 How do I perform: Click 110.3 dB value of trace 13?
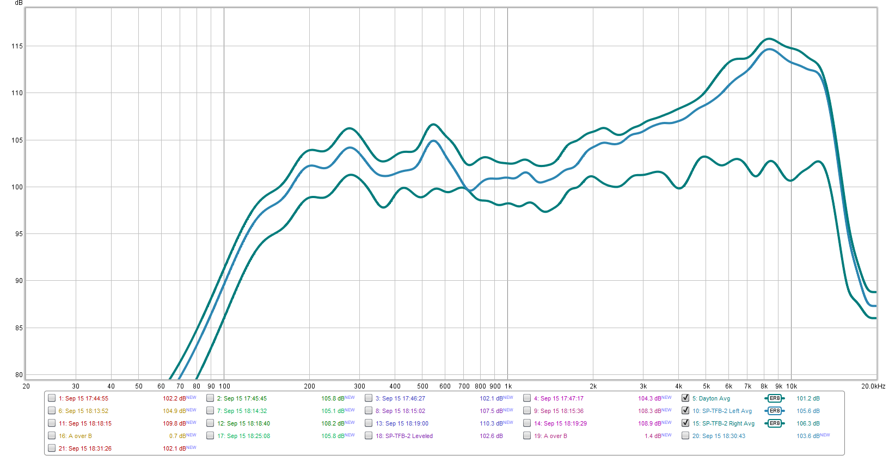click(491, 424)
